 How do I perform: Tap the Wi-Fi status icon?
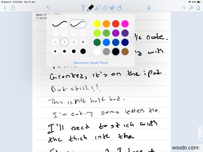189,2
